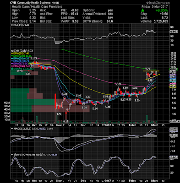Click the 6.17 price annotation
This screenshot has height=183, width=180.
[123, 99]
